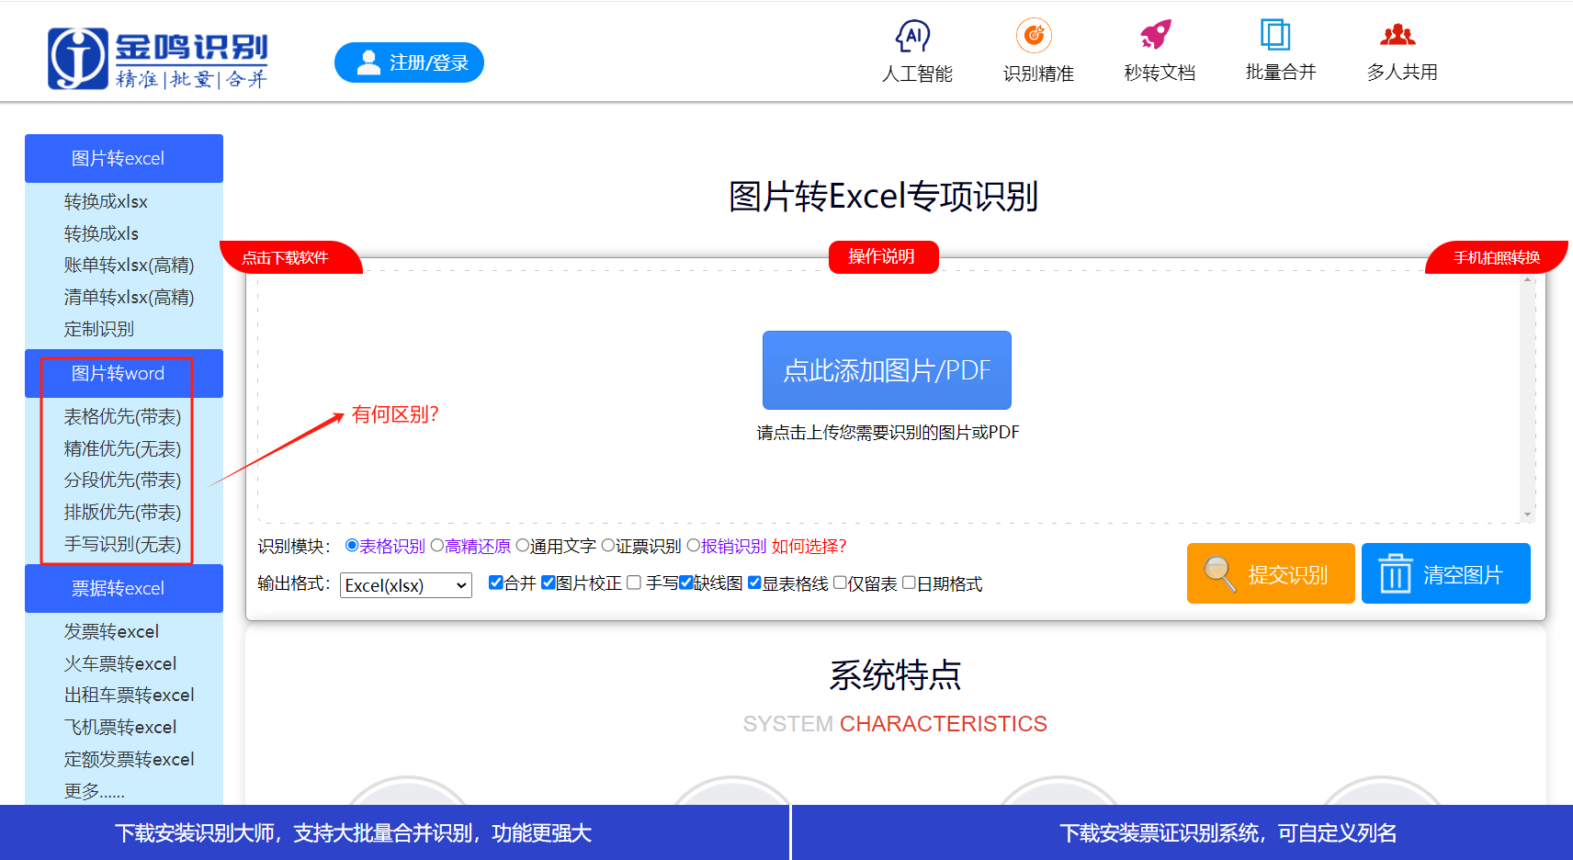This screenshot has height=860, width=1573.
Task: Click the 手机拍照转换 red tab
Action: coord(1497,257)
